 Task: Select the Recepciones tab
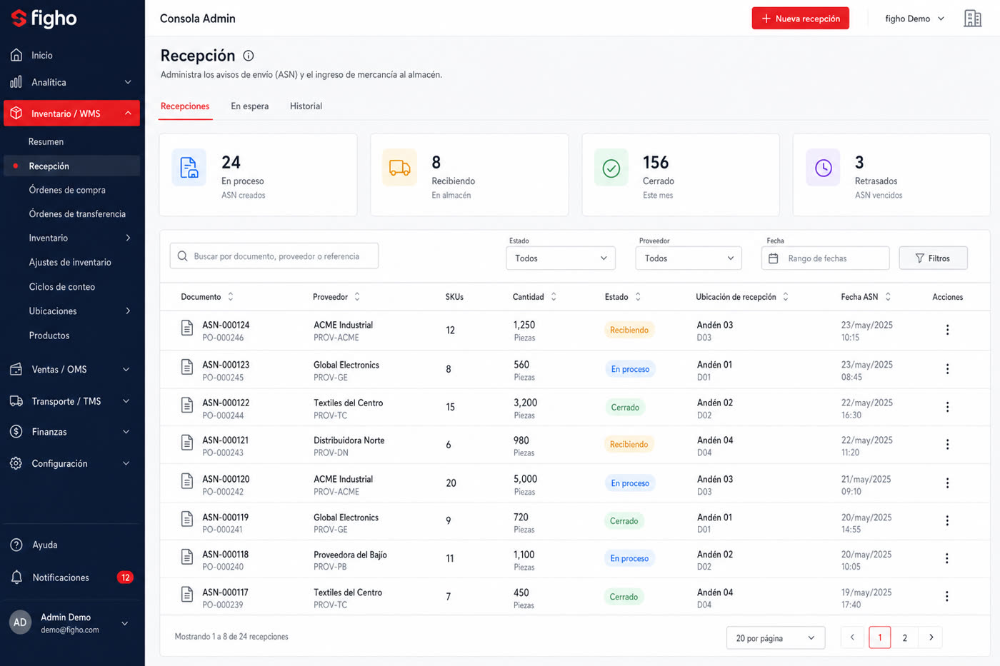coord(185,106)
